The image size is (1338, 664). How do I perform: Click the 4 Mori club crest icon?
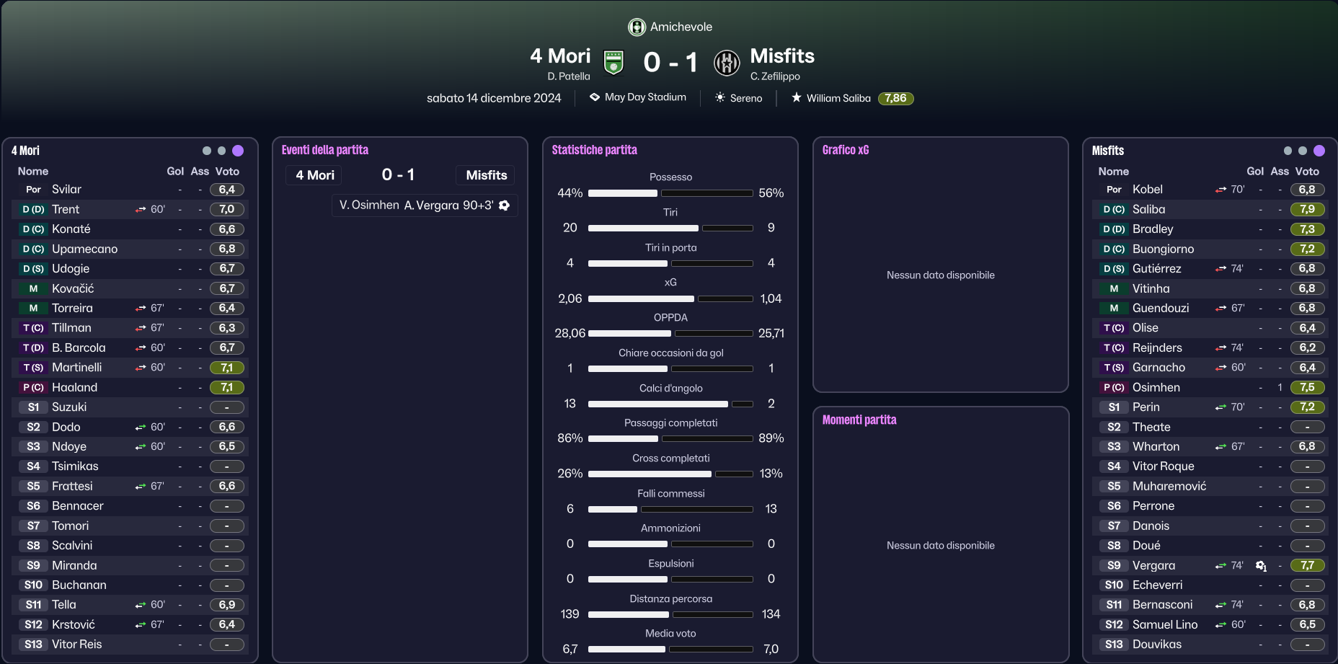point(613,63)
